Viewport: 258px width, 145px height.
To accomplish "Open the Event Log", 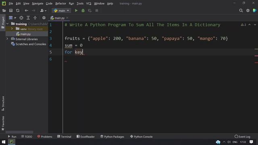I will [242, 137].
